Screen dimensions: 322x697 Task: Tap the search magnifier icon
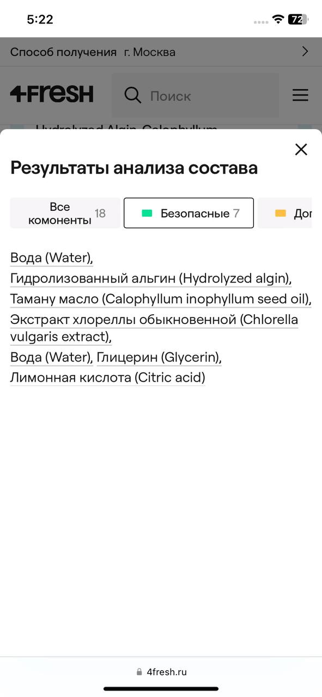132,95
